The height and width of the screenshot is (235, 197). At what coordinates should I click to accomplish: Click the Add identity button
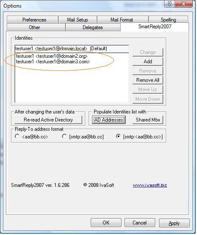[148, 62]
